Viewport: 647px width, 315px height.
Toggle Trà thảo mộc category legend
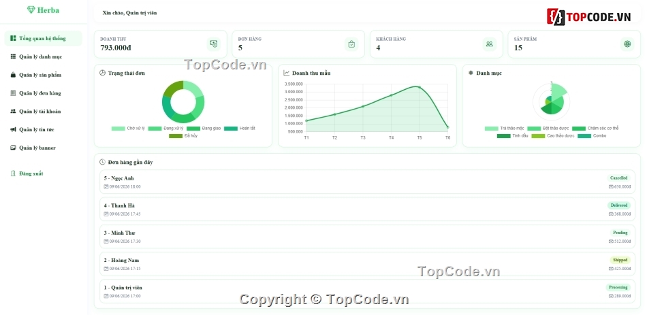click(504, 128)
